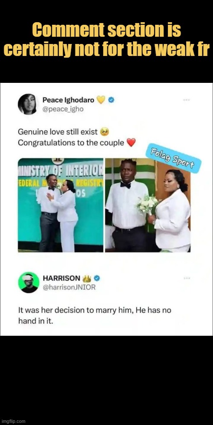Click the yellow heart emoji after Peace Ighodaro
The width and height of the screenshot is (213, 425).
[101, 100]
